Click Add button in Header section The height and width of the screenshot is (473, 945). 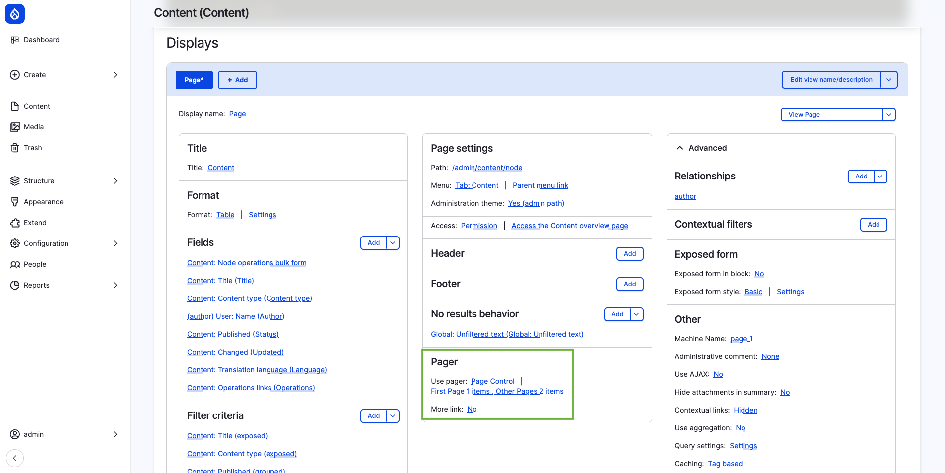coord(630,254)
